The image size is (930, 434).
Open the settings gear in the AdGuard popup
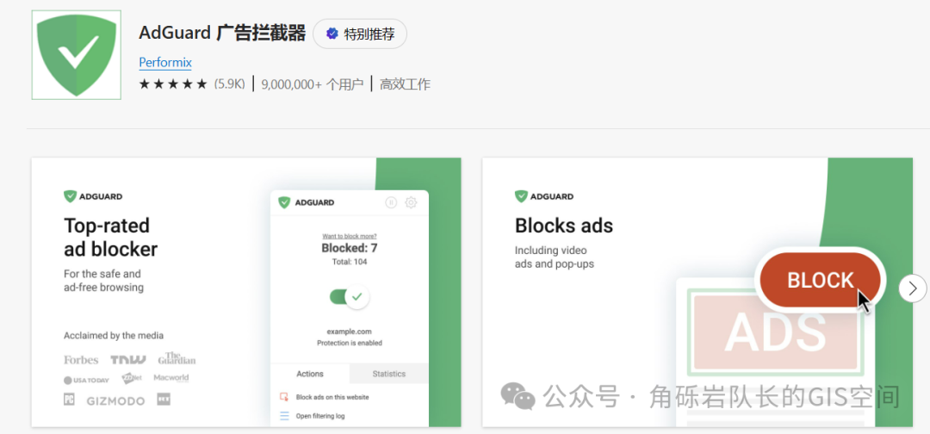[411, 202]
